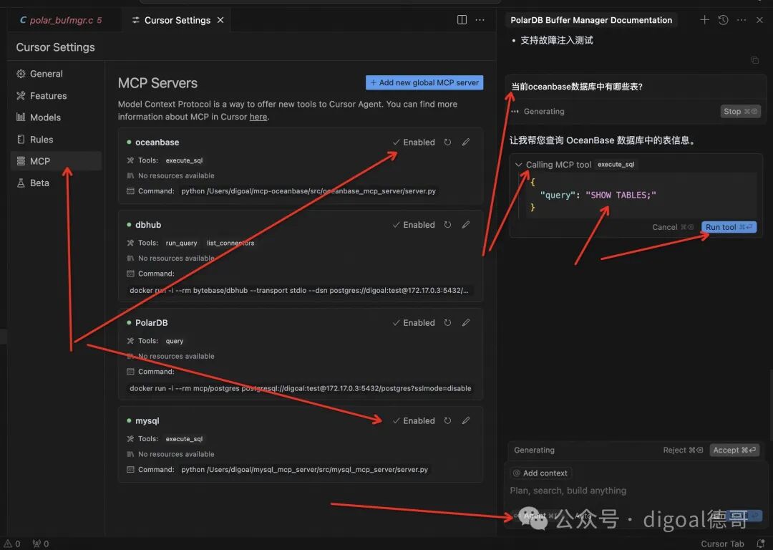Open the Features settings section
This screenshot has height=550, width=773.
[x=49, y=96]
